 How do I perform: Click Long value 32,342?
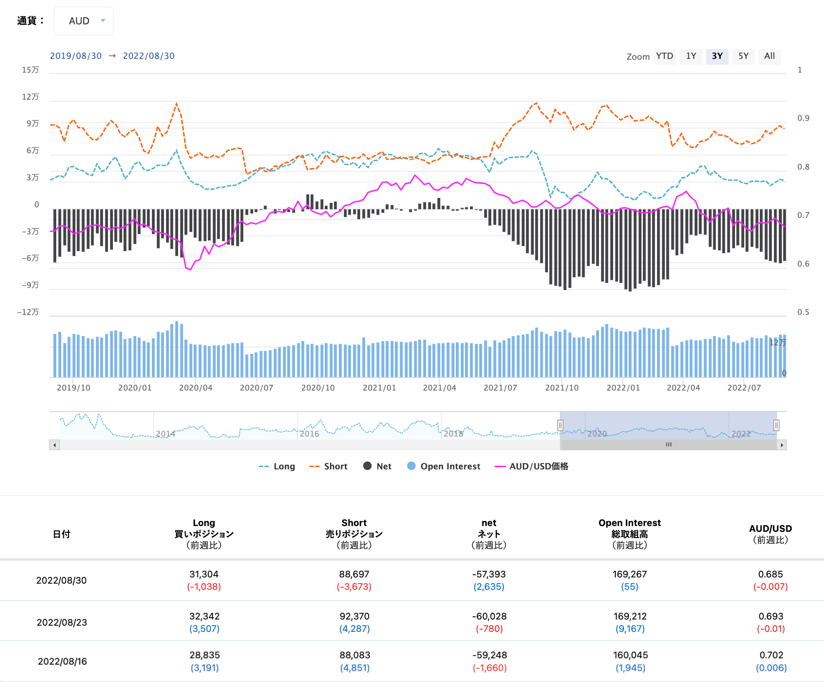click(x=204, y=616)
